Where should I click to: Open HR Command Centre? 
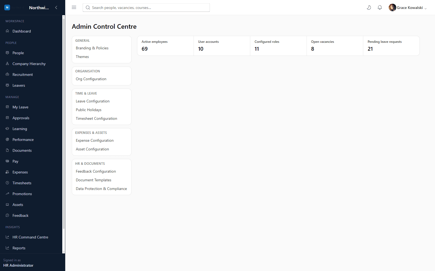coord(31,237)
